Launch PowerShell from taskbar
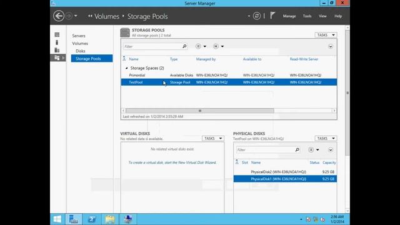400x225 pixels. point(92,219)
